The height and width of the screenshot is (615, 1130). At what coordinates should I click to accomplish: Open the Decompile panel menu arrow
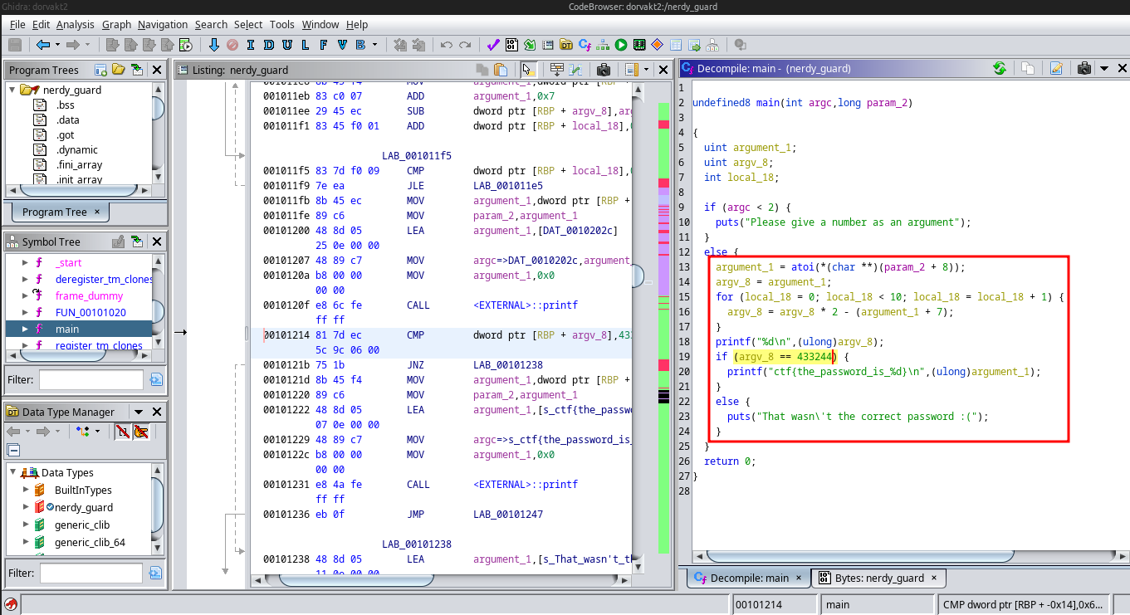click(x=1103, y=69)
